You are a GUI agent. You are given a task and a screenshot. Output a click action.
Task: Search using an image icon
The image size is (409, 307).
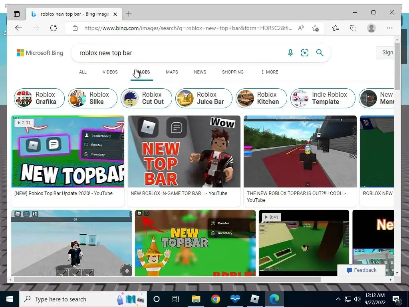305,53
